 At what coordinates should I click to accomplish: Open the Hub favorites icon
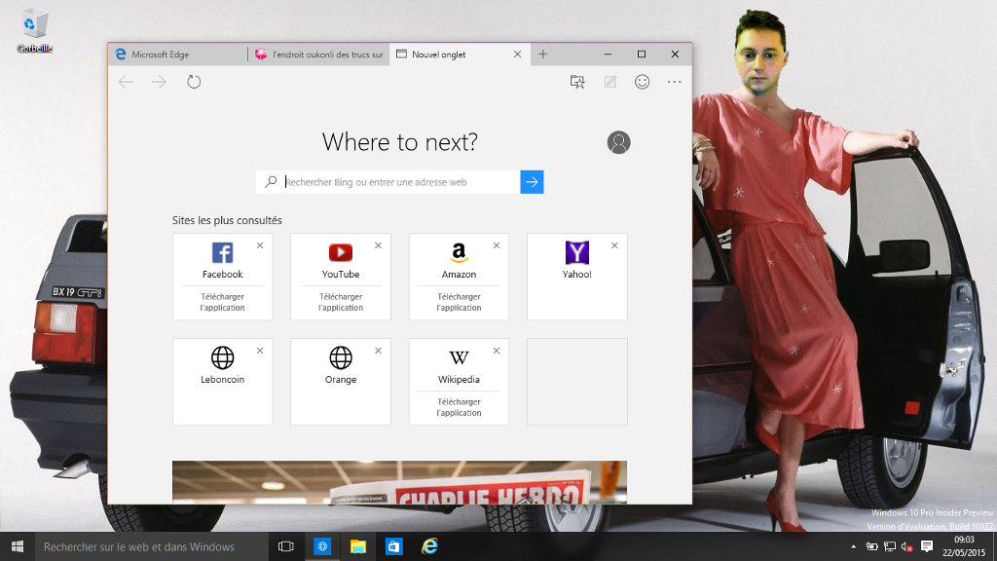[x=577, y=82]
